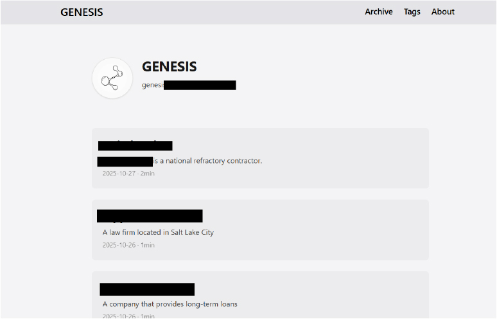Open the refractory contractor post title
This screenshot has width=497, height=319.
pos(135,145)
